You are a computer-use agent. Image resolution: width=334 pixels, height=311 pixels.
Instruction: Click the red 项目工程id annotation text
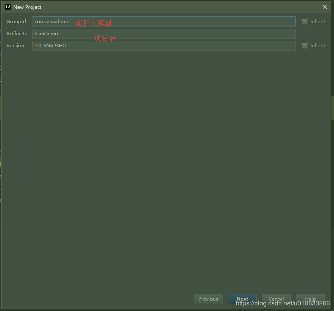pos(93,23)
